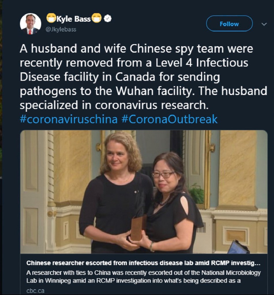Screen dimensions: 274x295
Task: Click the article description about Winnipeg lab
Action: pos(143,277)
